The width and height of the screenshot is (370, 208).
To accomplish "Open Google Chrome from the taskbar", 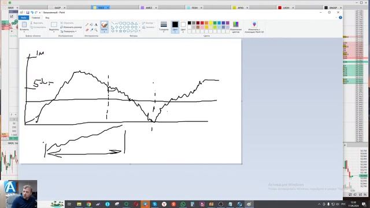I will point(88,204).
